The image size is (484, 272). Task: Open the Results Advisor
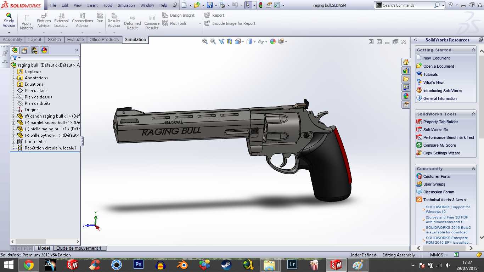114,21
